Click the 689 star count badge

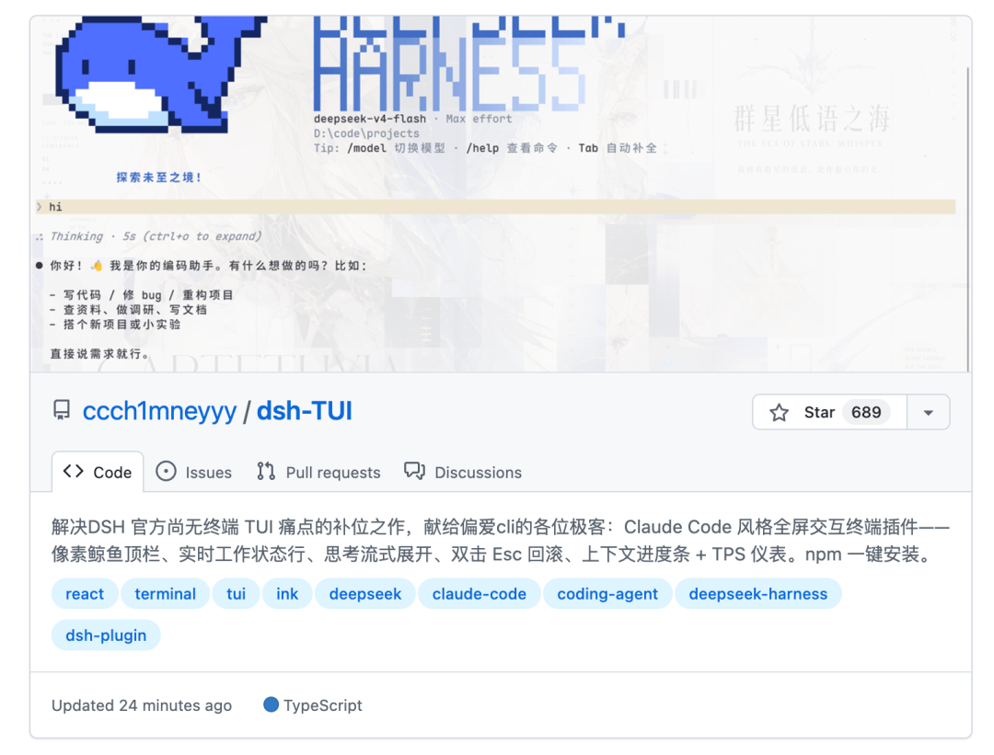[x=866, y=412]
